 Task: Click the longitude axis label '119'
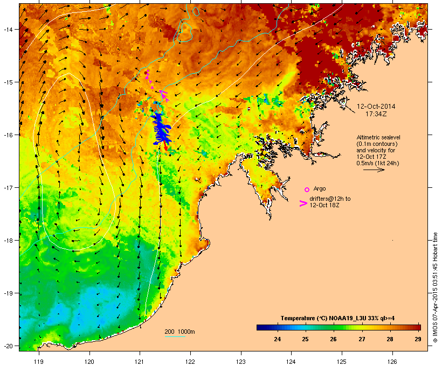tap(39, 362)
